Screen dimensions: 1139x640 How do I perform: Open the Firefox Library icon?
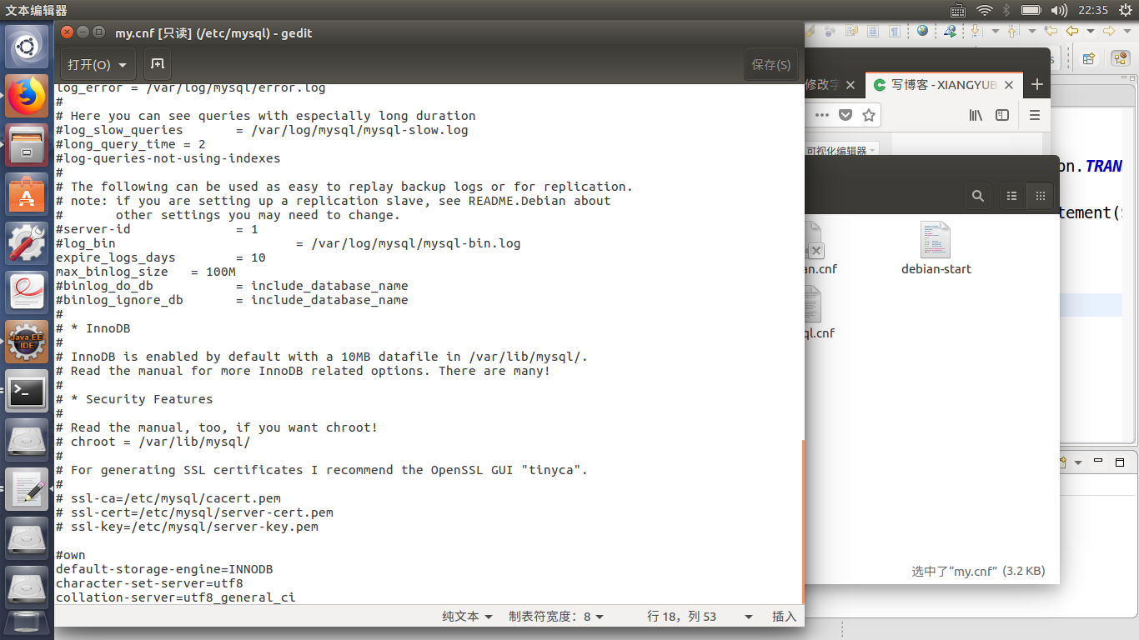(976, 115)
